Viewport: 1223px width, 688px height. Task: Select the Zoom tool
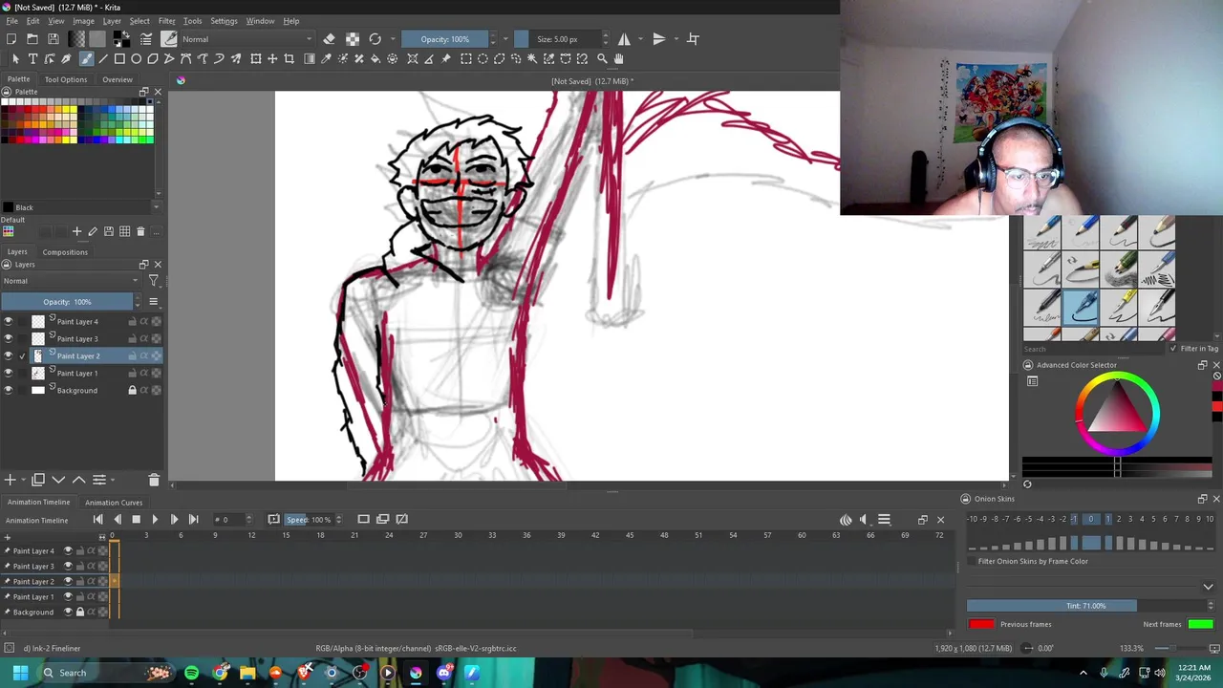coord(602,58)
